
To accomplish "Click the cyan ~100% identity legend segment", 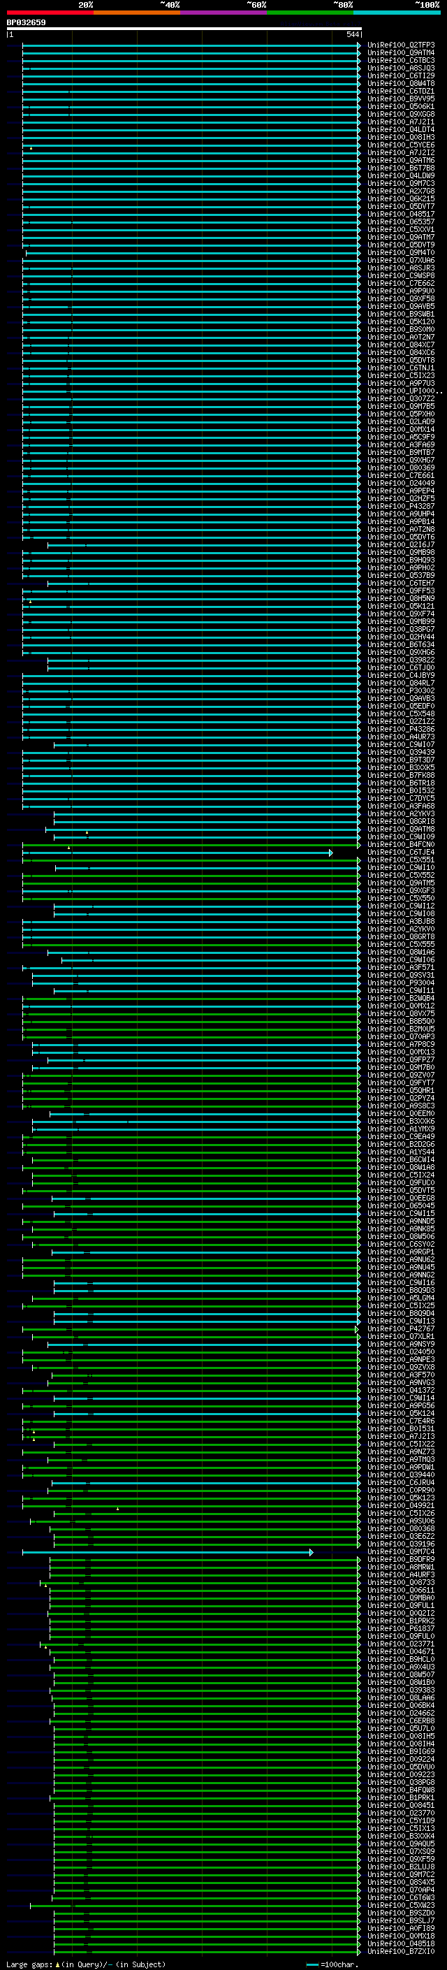I will point(397,13).
